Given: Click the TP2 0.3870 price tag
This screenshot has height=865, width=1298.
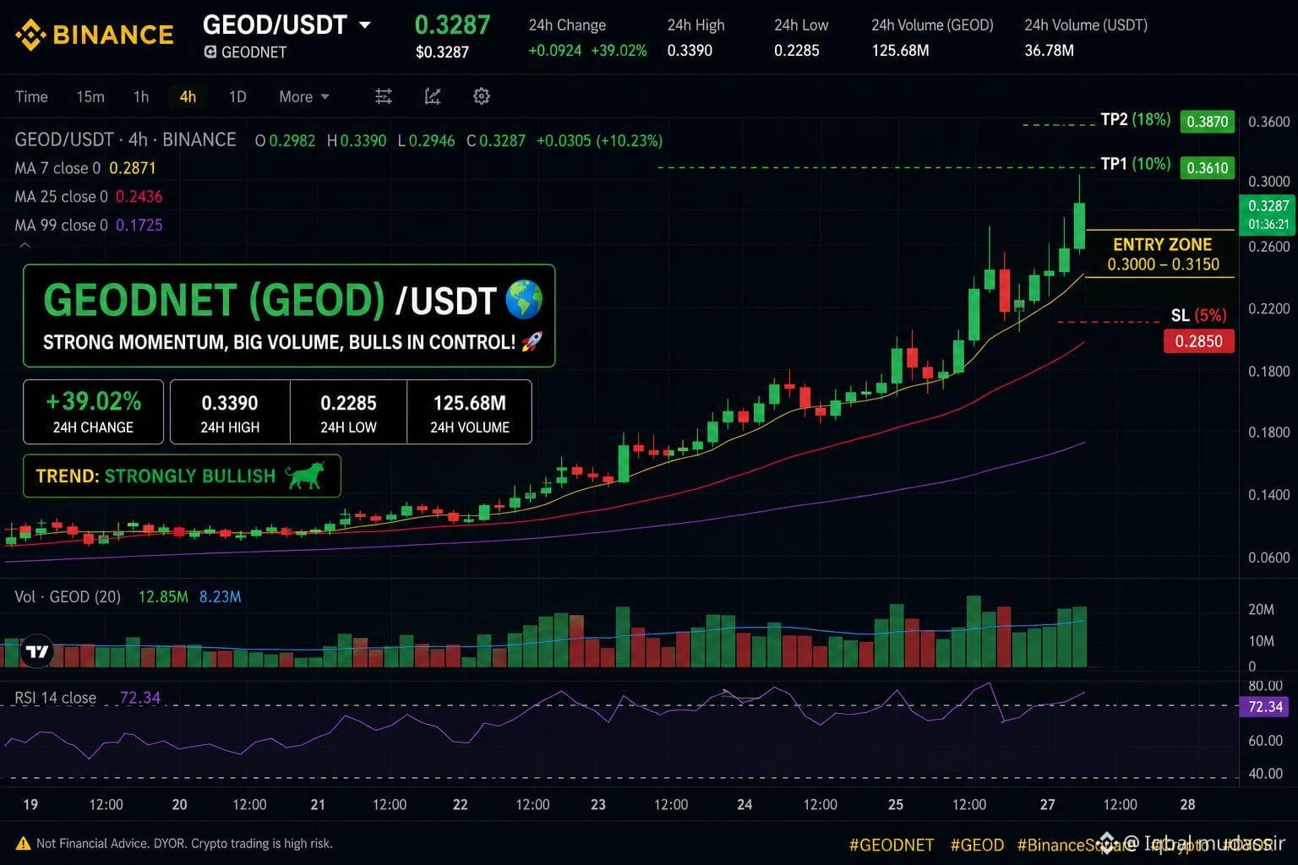Looking at the screenshot, I should point(1207,122).
